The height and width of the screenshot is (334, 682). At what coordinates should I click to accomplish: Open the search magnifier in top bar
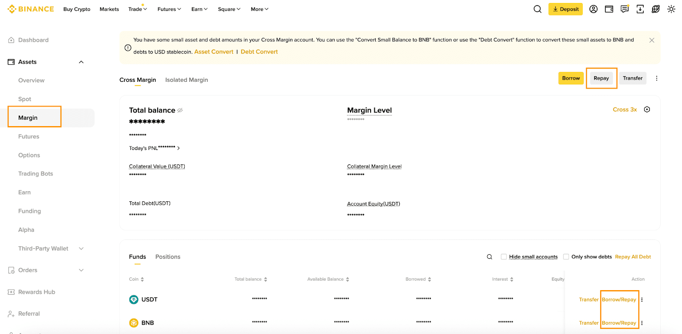coord(538,9)
